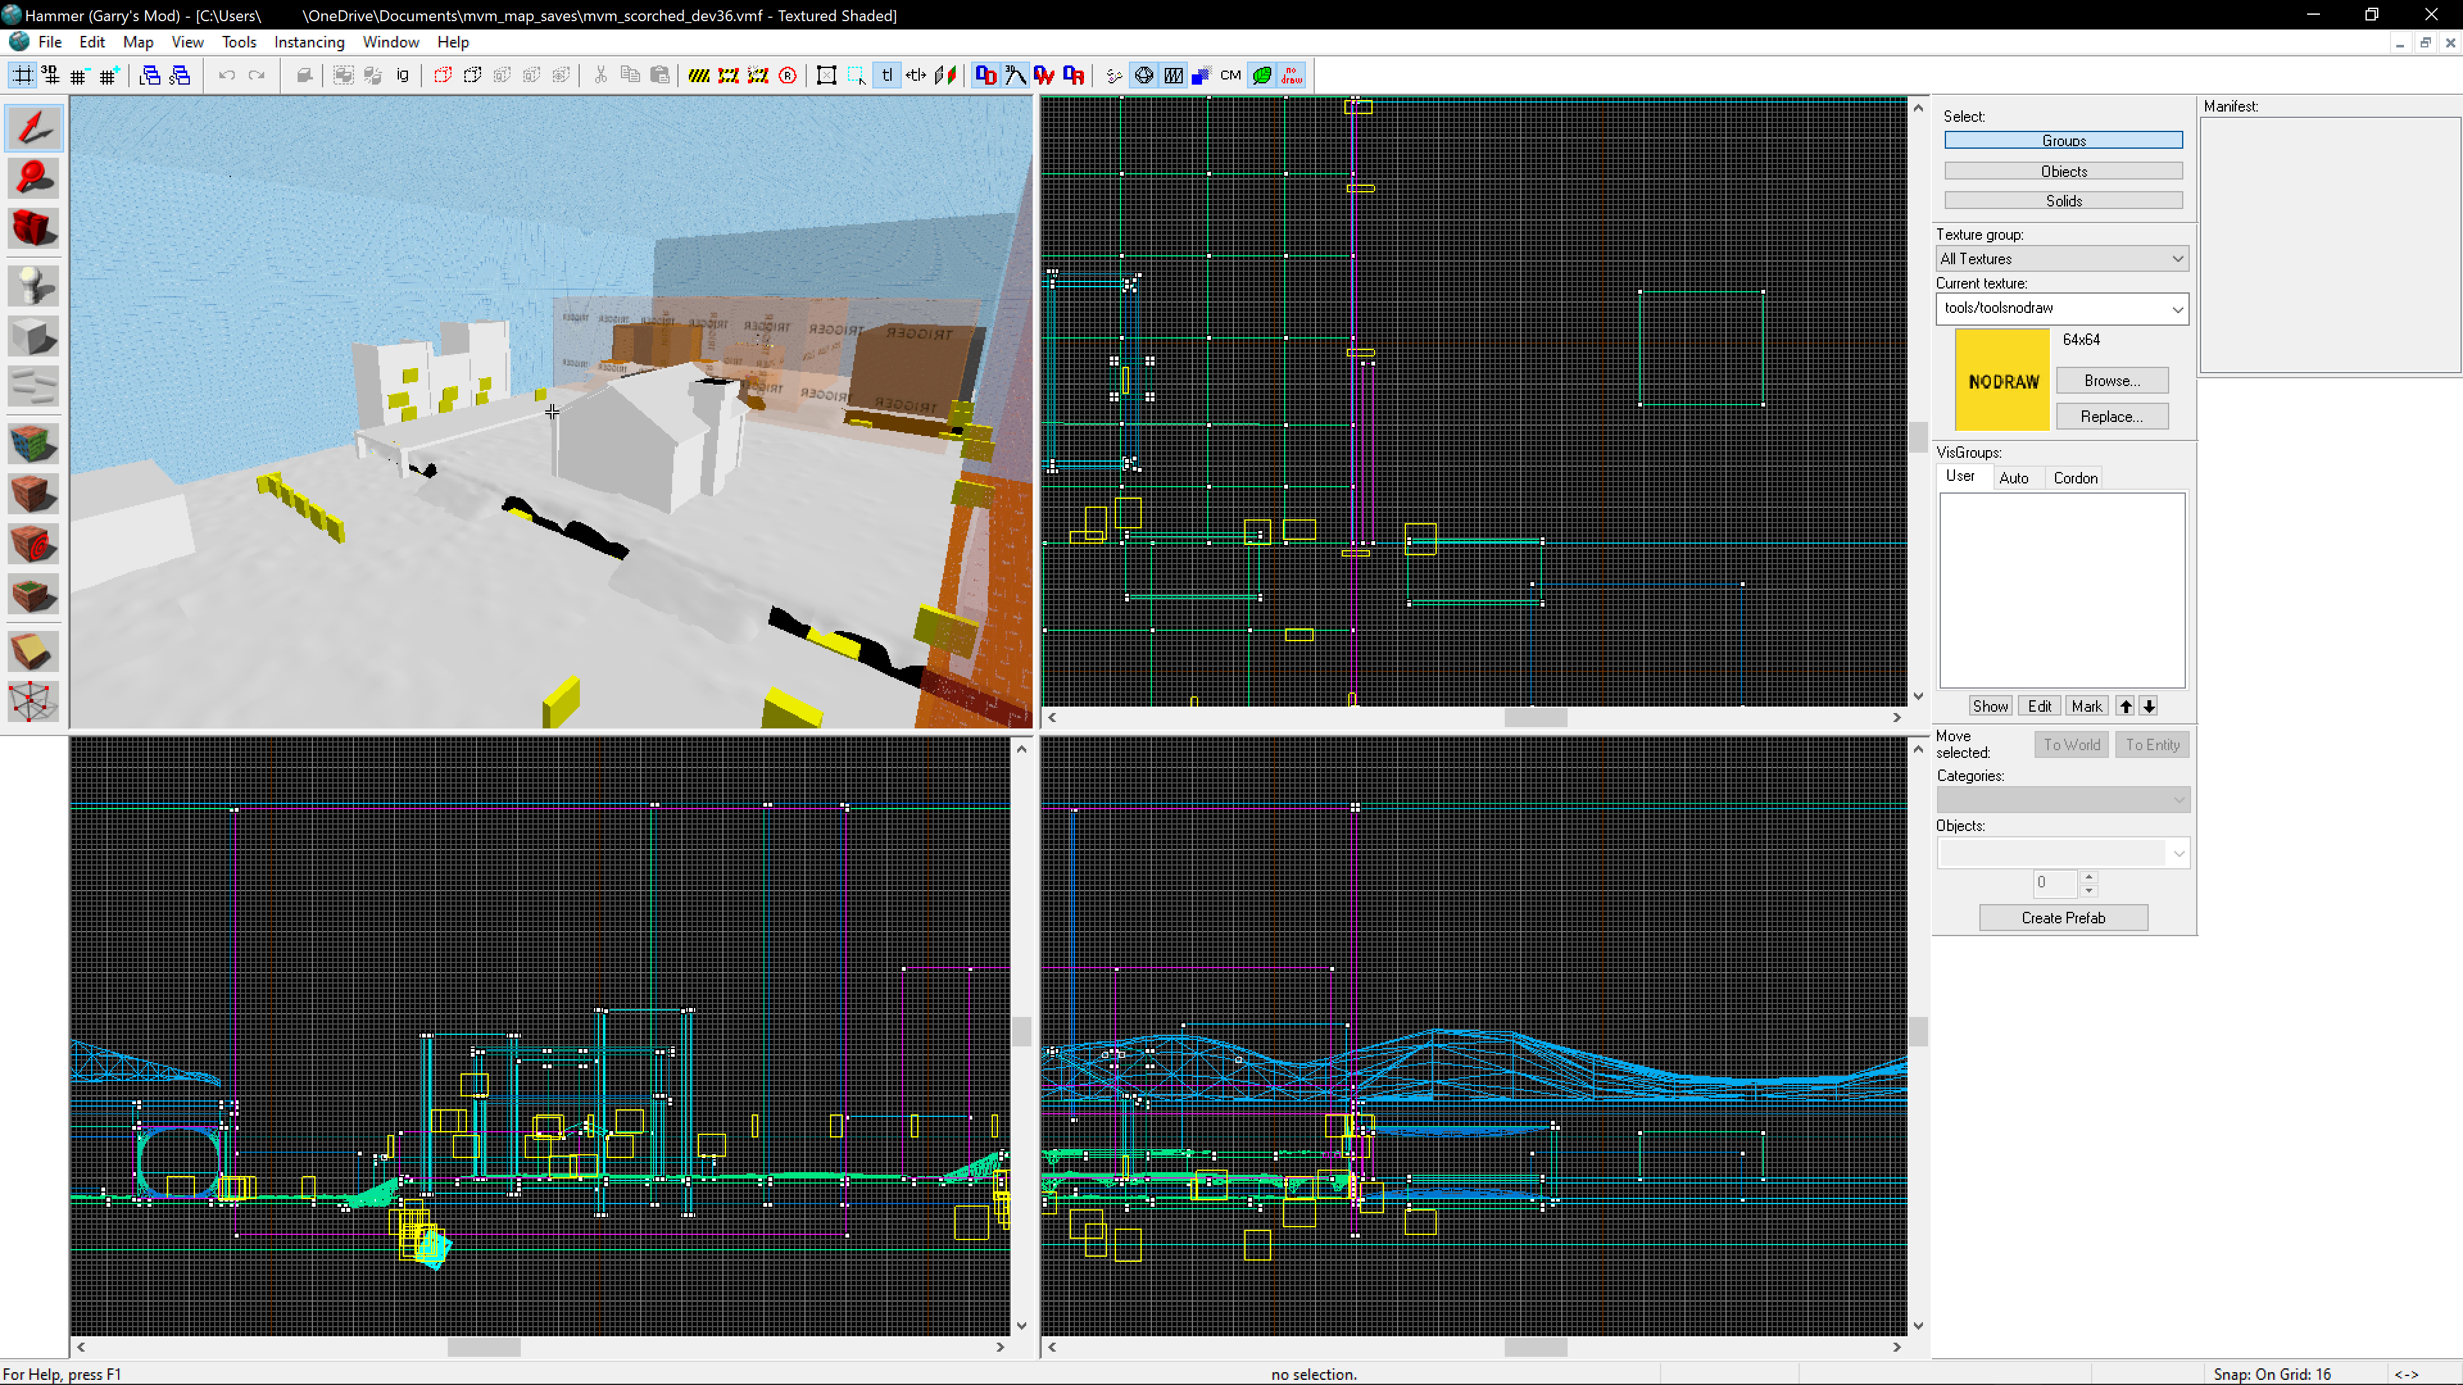Select the Clipping tool
Image resolution: width=2463 pixels, height=1385 pixels.
pos(33,651)
